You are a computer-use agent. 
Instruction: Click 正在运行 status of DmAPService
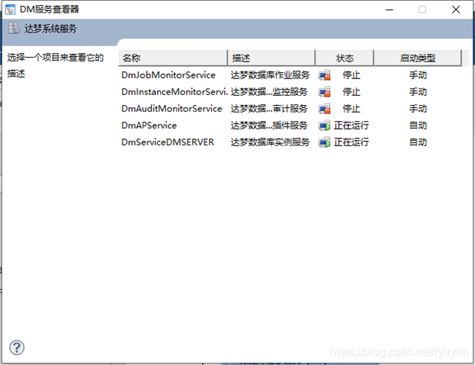[351, 125]
